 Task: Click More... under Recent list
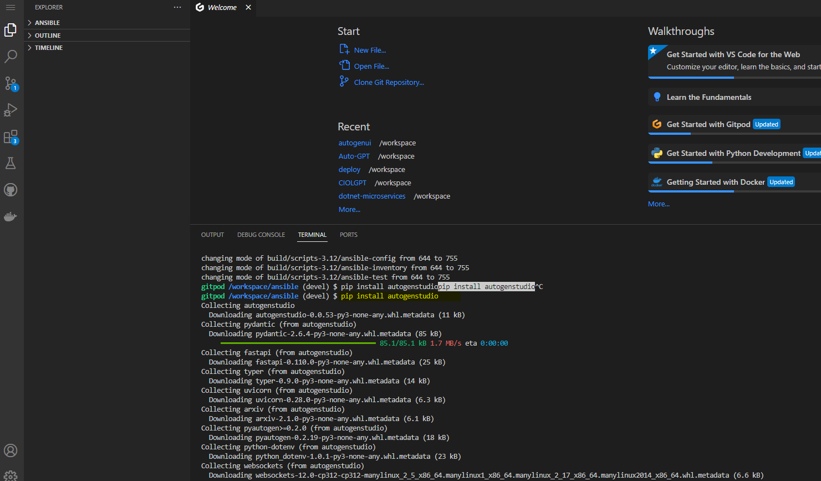(349, 209)
